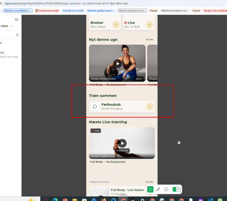Viewport: 227px width, 201px height.
Task: Play the Nyt denne uge workout video
Action: 117,64
